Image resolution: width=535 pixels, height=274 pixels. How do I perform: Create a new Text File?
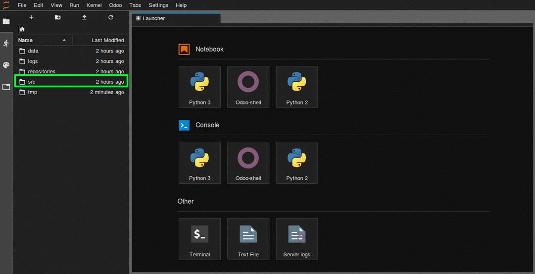(x=248, y=239)
